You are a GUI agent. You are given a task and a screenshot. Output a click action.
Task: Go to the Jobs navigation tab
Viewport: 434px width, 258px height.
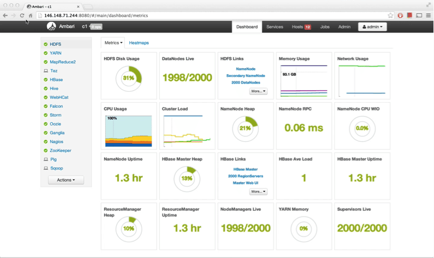coord(325,26)
